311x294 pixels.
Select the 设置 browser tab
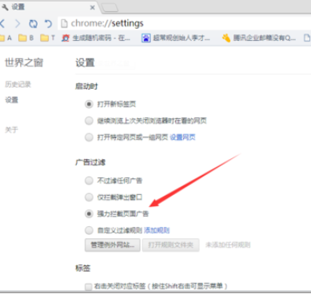[50, 7]
